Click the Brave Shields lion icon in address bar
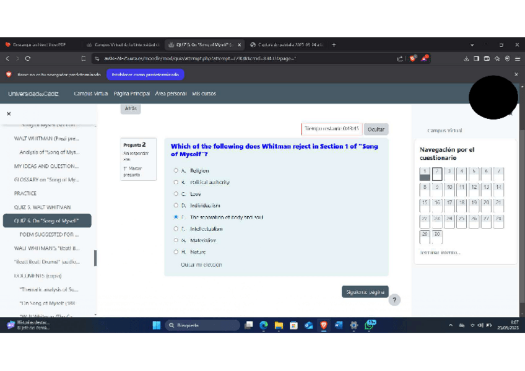525x371 pixels. [x=413, y=59]
